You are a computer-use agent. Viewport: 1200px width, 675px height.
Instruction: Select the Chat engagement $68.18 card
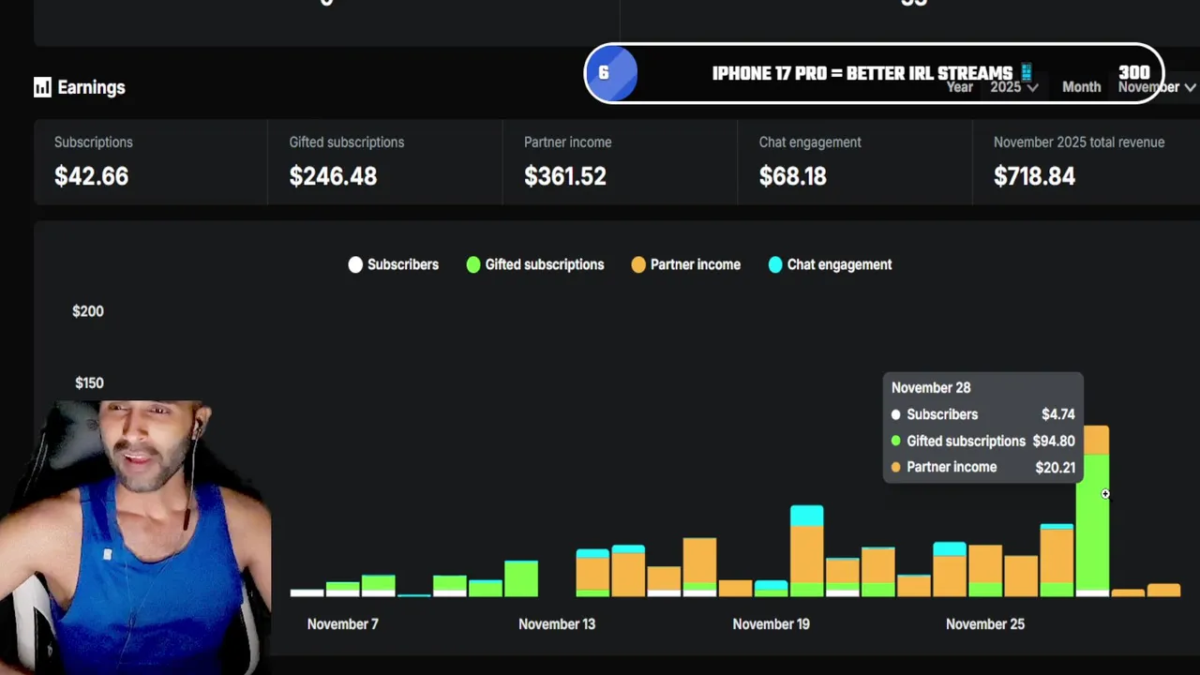855,161
